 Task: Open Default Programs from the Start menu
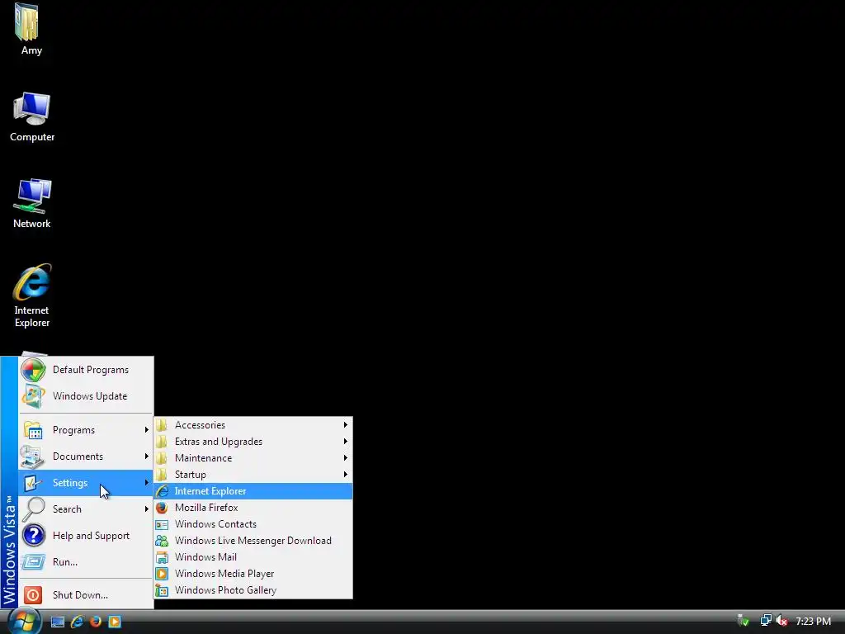(86, 370)
